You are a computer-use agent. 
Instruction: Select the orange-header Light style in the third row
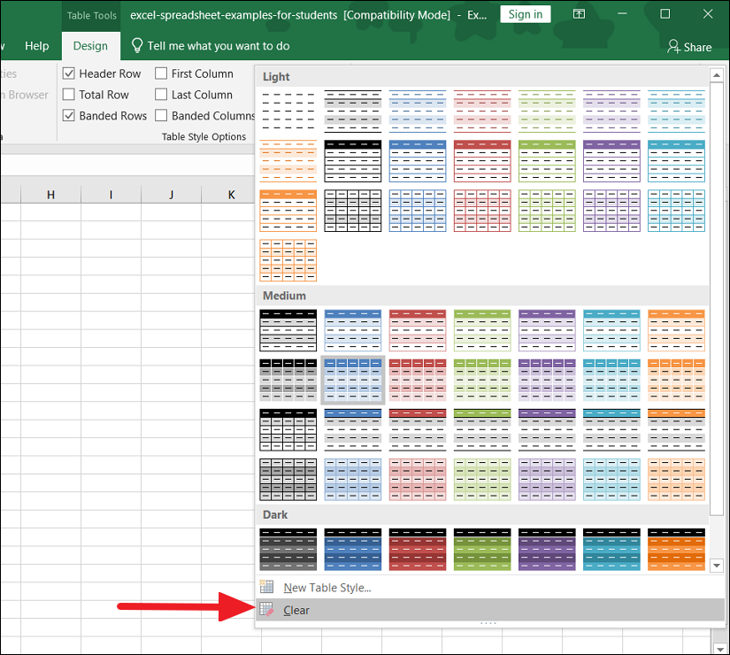[x=288, y=211]
